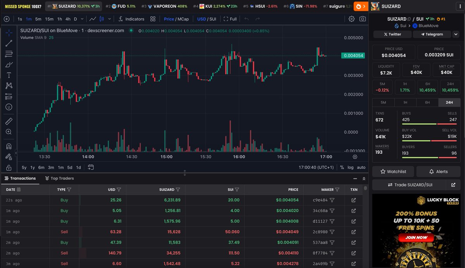Filter transactions by SUI column

pyautogui.click(x=237, y=190)
